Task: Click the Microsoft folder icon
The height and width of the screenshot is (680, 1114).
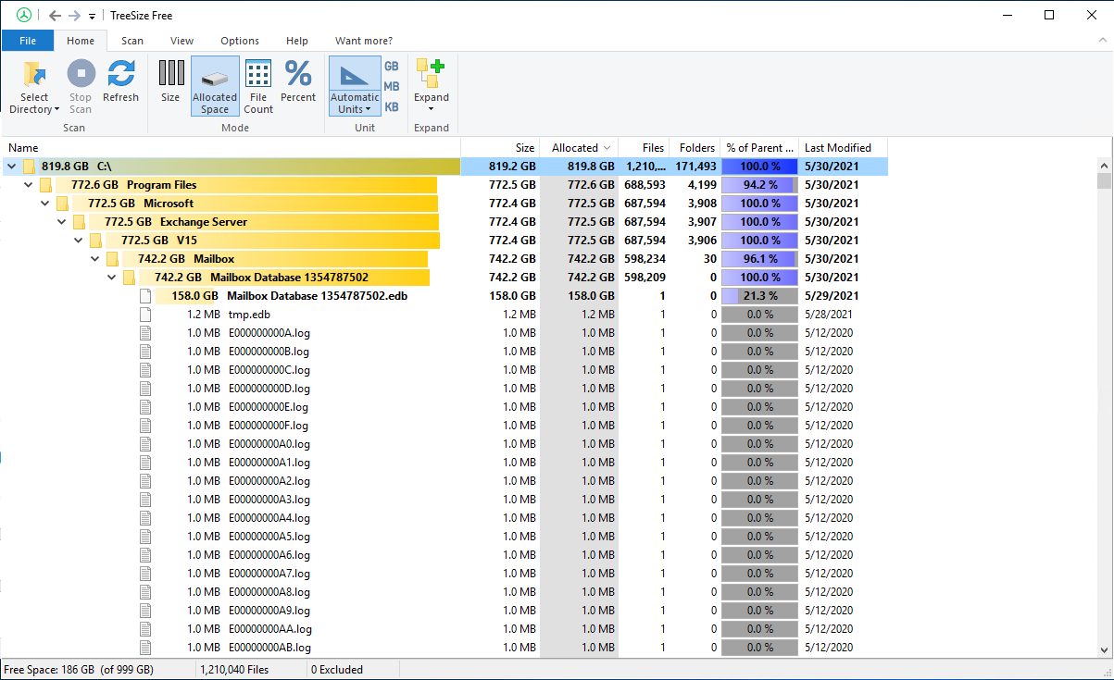Action: (x=63, y=204)
